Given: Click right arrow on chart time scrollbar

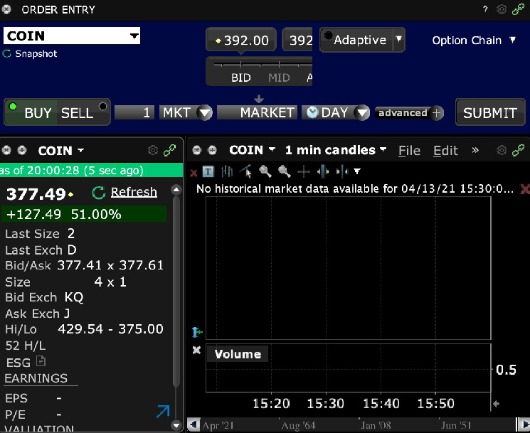Looking at the screenshot, I should point(524,424).
